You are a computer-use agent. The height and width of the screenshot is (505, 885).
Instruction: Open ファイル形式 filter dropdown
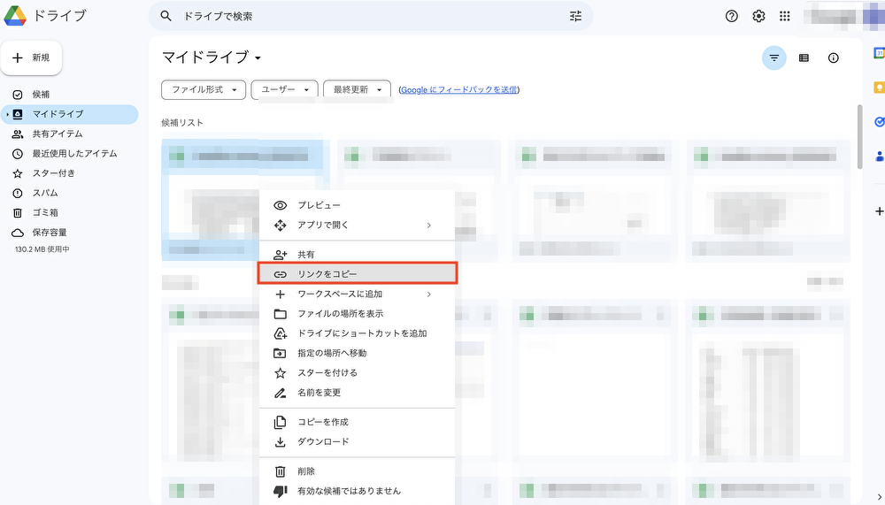[x=204, y=89]
